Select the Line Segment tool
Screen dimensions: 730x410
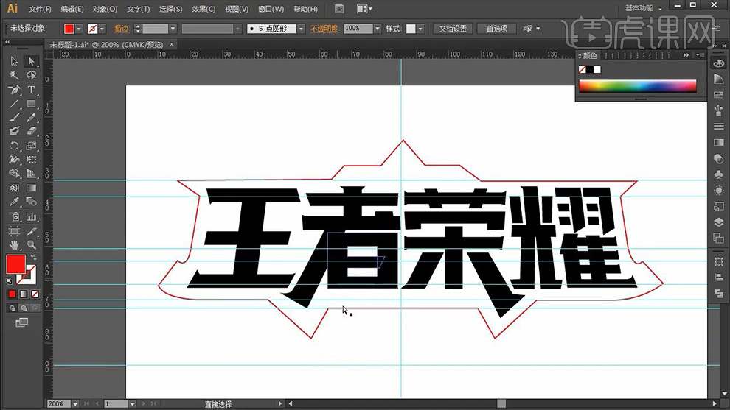14,104
